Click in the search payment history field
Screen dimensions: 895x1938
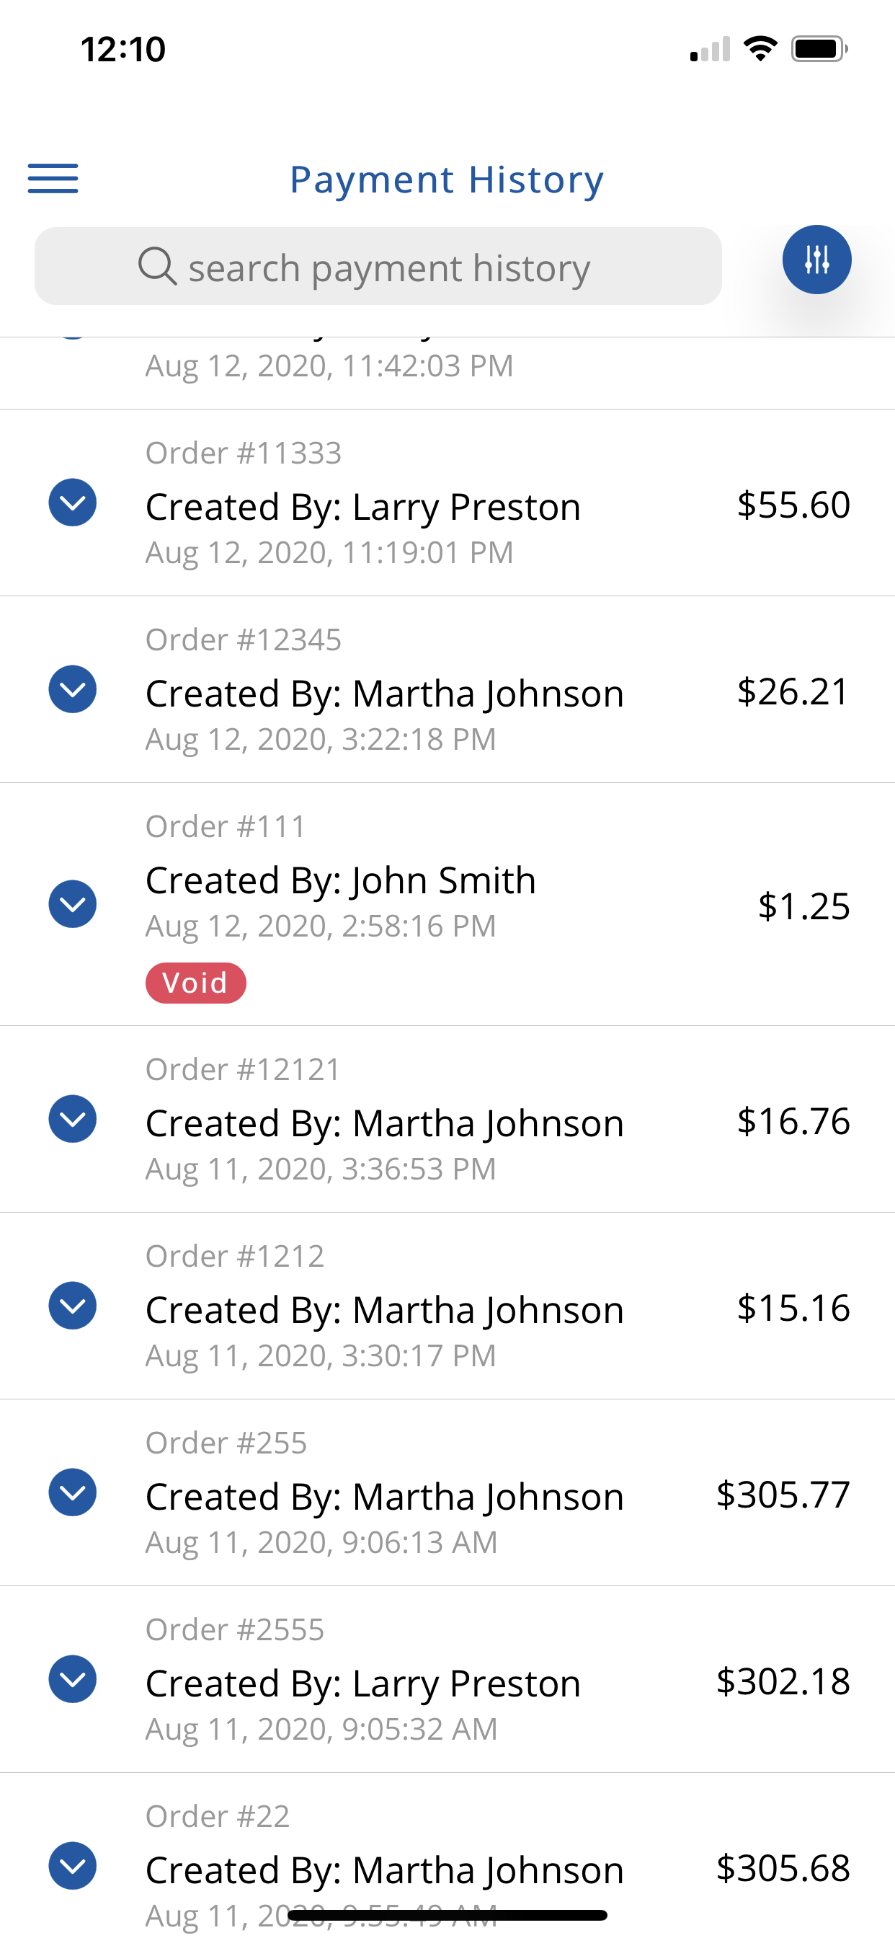point(378,266)
